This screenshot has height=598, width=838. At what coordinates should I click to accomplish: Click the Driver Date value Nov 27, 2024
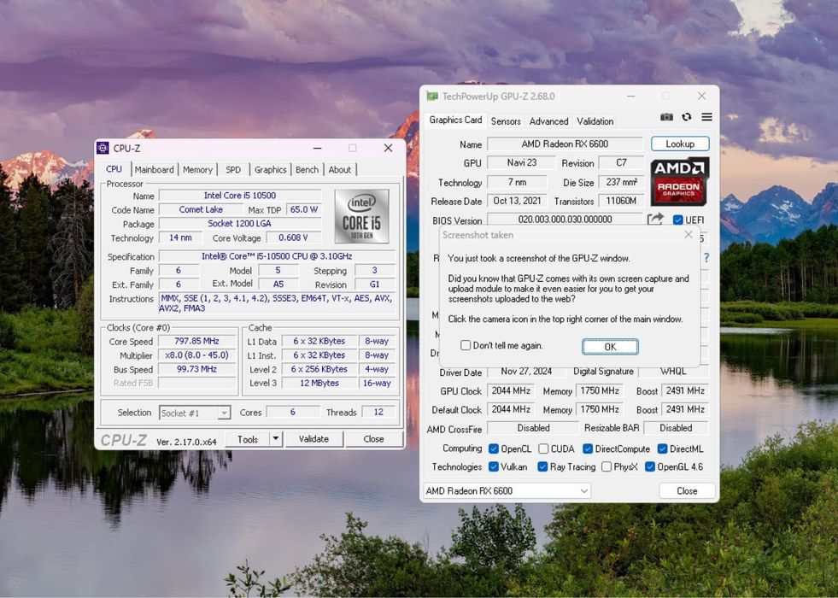tap(526, 371)
